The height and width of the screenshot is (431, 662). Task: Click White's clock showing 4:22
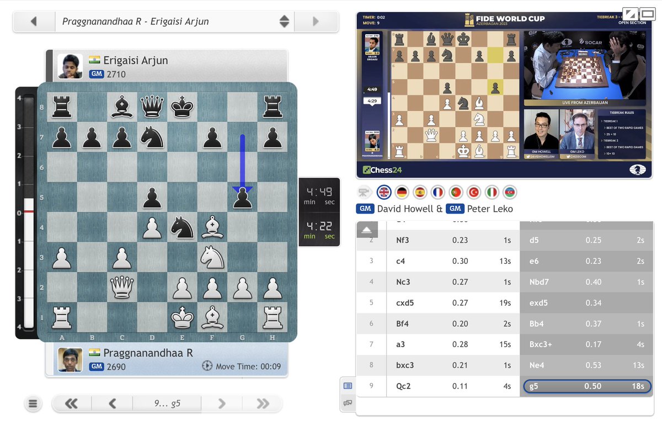pyautogui.click(x=320, y=230)
